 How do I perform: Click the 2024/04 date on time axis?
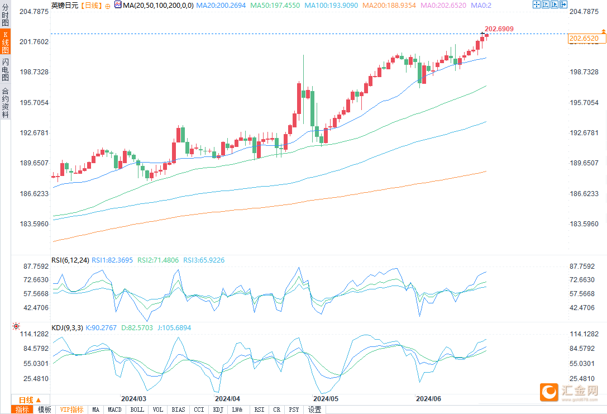[227, 398]
